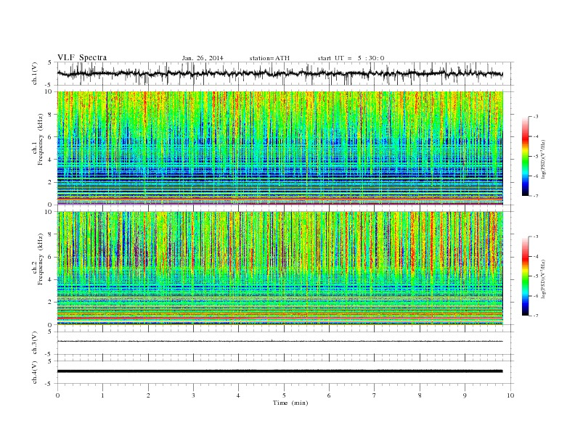This screenshot has height=444, width=575.
Task: Click the "-3" tick on the lower color bar
Action: [536, 237]
